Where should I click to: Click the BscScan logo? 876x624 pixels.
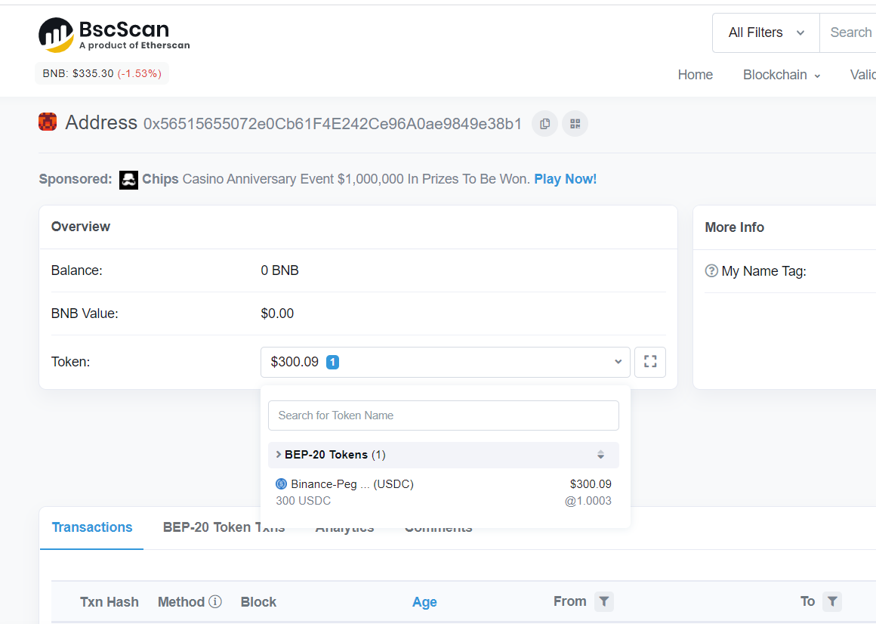[x=114, y=35]
